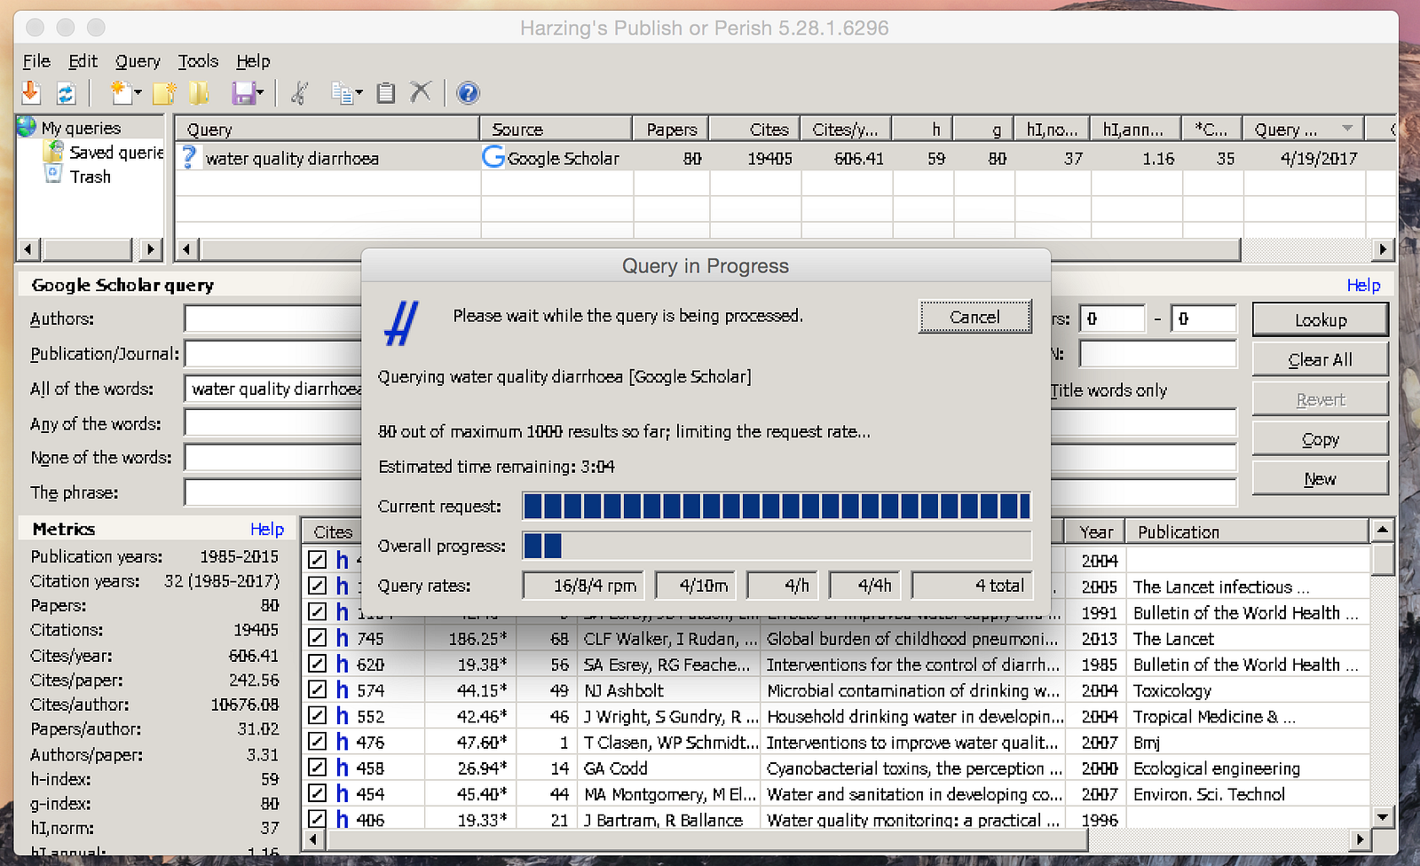Click the Publish or Perish logo in the dialog

click(x=401, y=323)
